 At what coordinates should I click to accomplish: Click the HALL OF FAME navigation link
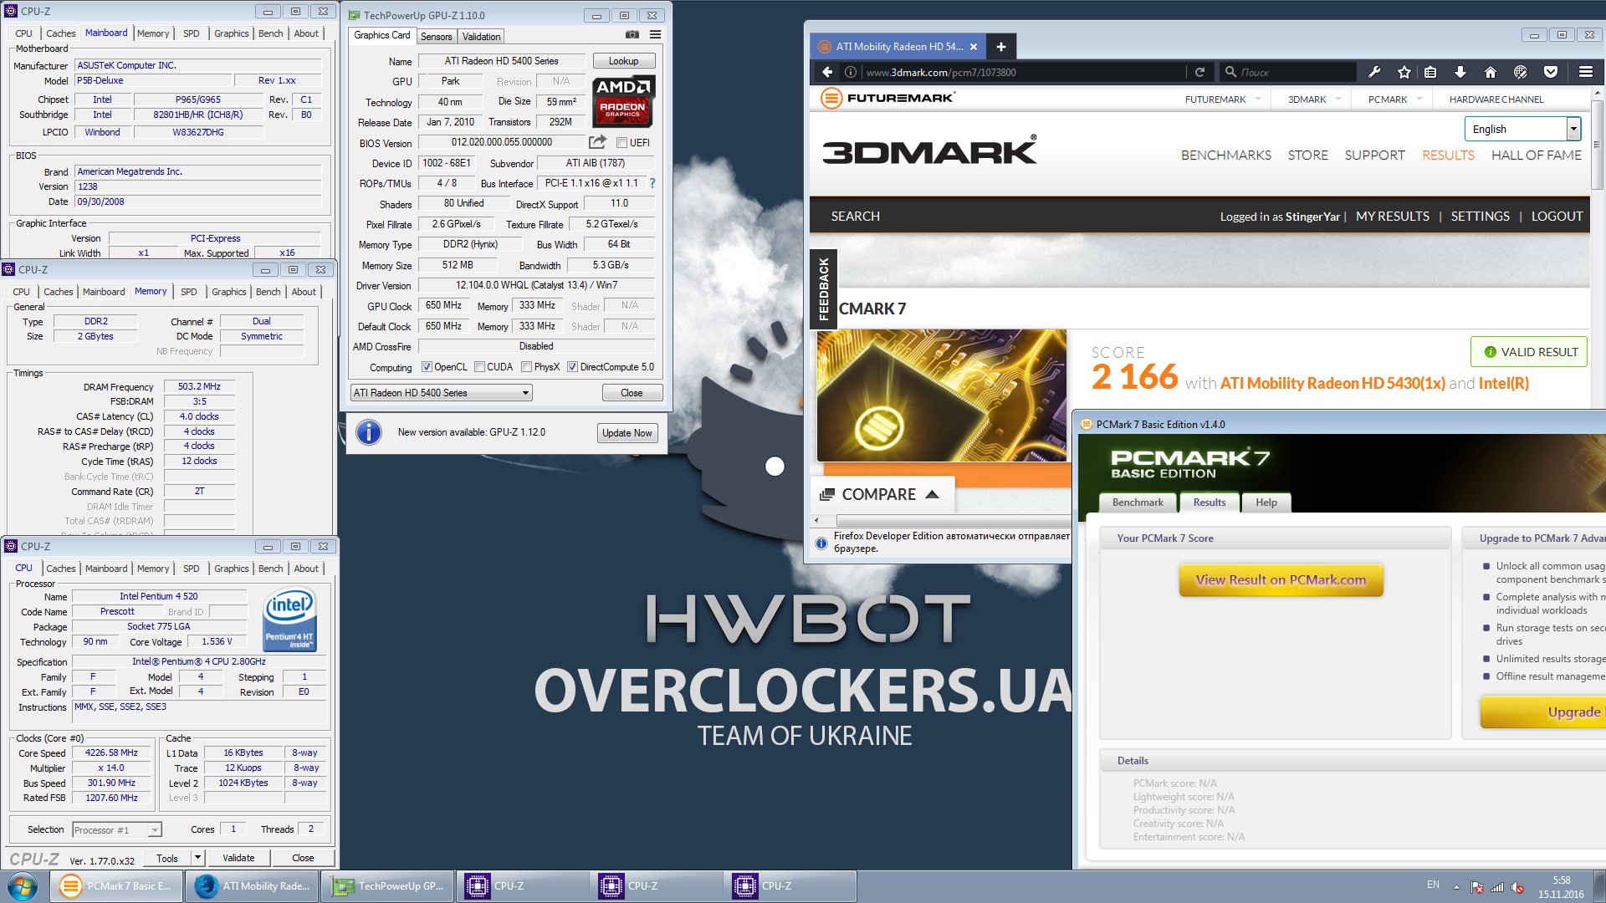(x=1536, y=156)
